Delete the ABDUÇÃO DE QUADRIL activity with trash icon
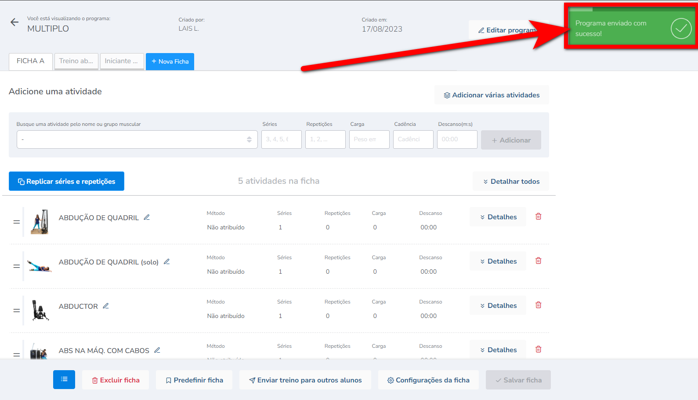The height and width of the screenshot is (400, 698). tap(538, 216)
